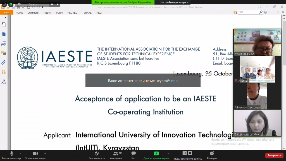Image resolution: width=286 pixels, height=161 pixels.
Task: Click the Foxit email document icon
Action: point(23,7)
